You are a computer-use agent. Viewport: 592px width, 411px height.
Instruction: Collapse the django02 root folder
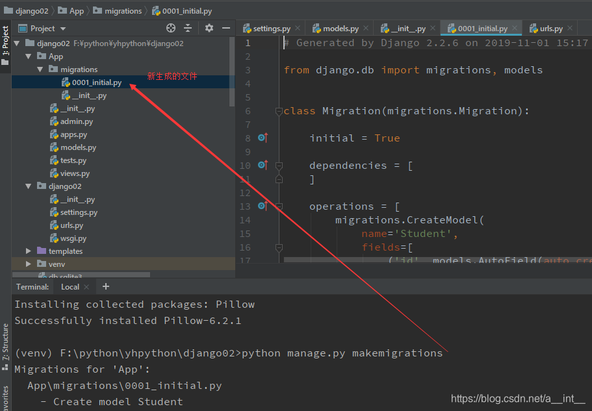(x=17, y=44)
